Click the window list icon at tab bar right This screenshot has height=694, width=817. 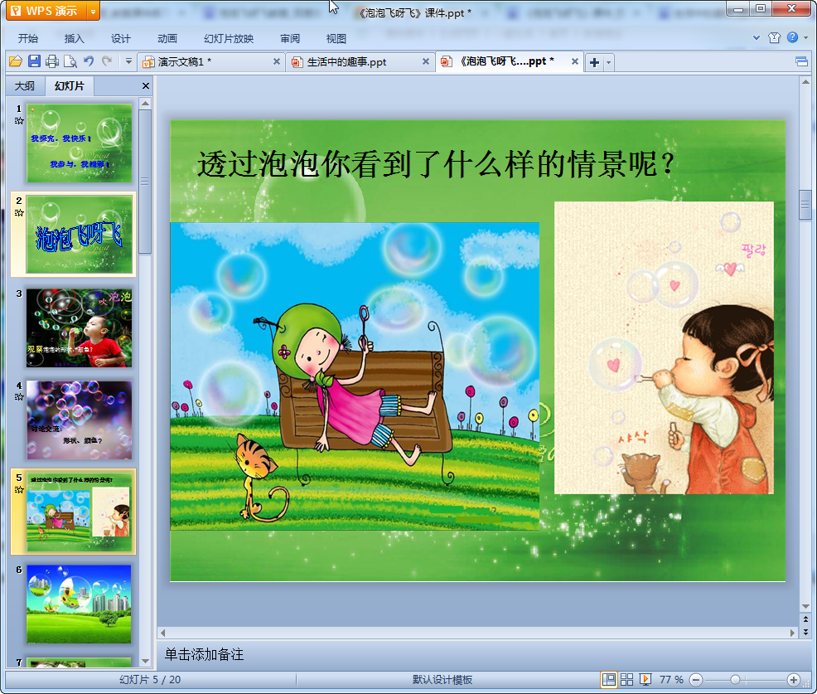coord(801,62)
